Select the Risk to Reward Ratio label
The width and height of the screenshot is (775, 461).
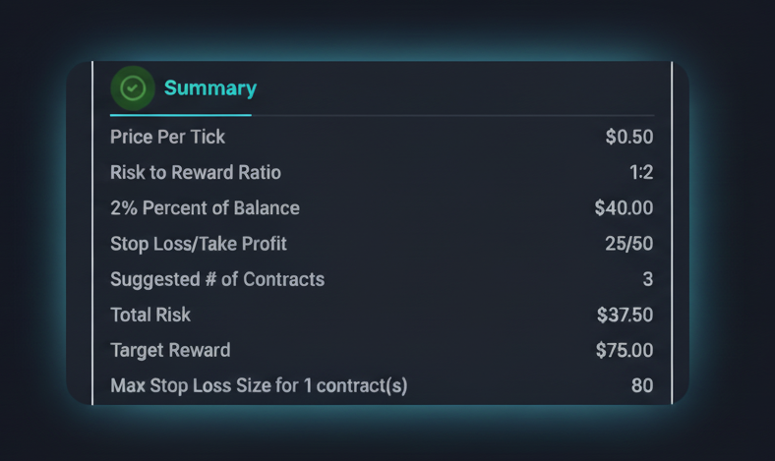tap(196, 173)
